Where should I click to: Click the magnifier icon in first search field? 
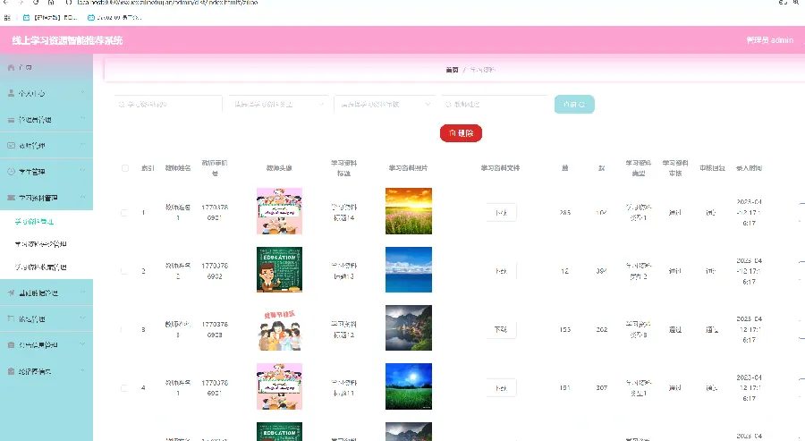pyautogui.click(x=122, y=105)
